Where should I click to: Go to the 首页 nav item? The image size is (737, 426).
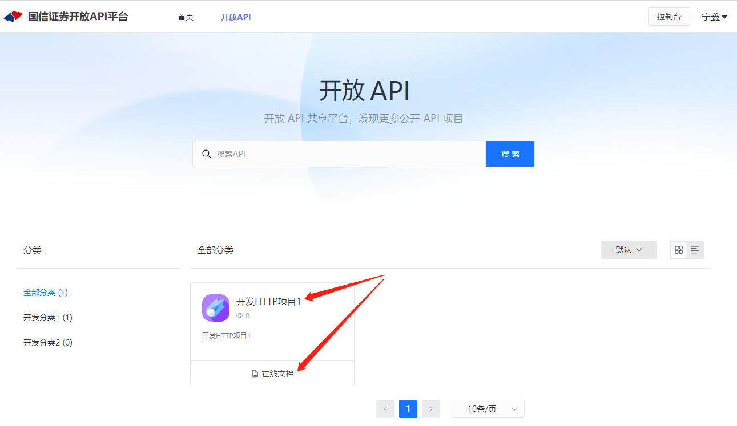point(186,17)
